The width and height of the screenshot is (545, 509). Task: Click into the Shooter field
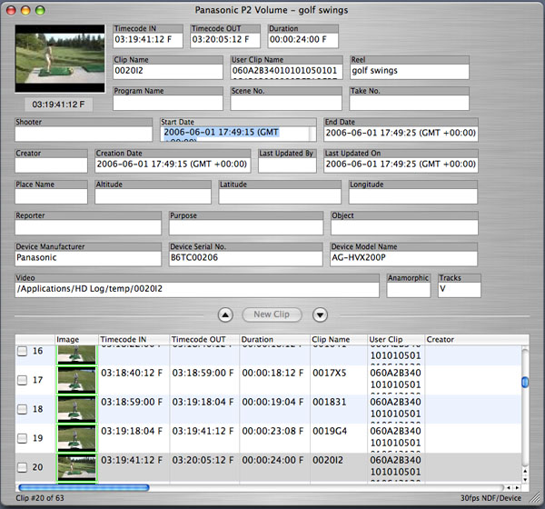(84, 134)
